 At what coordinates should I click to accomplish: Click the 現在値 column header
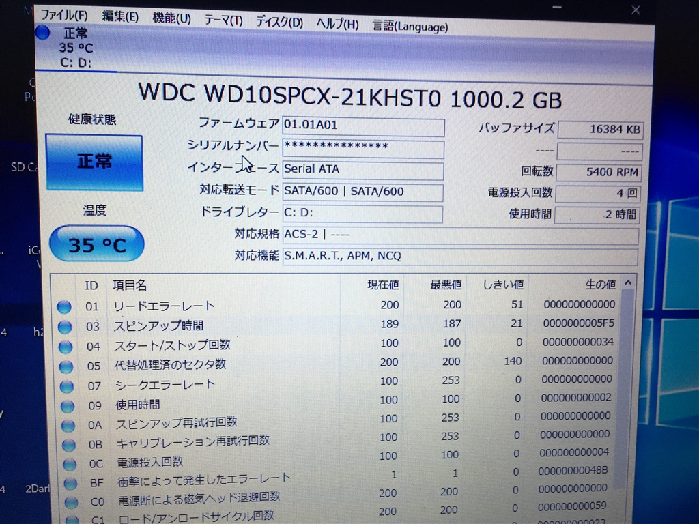tap(383, 285)
